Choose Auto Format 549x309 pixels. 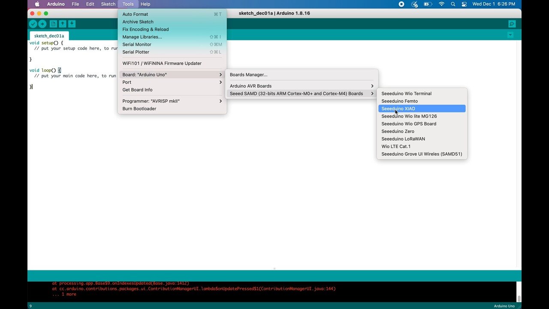click(x=172, y=14)
